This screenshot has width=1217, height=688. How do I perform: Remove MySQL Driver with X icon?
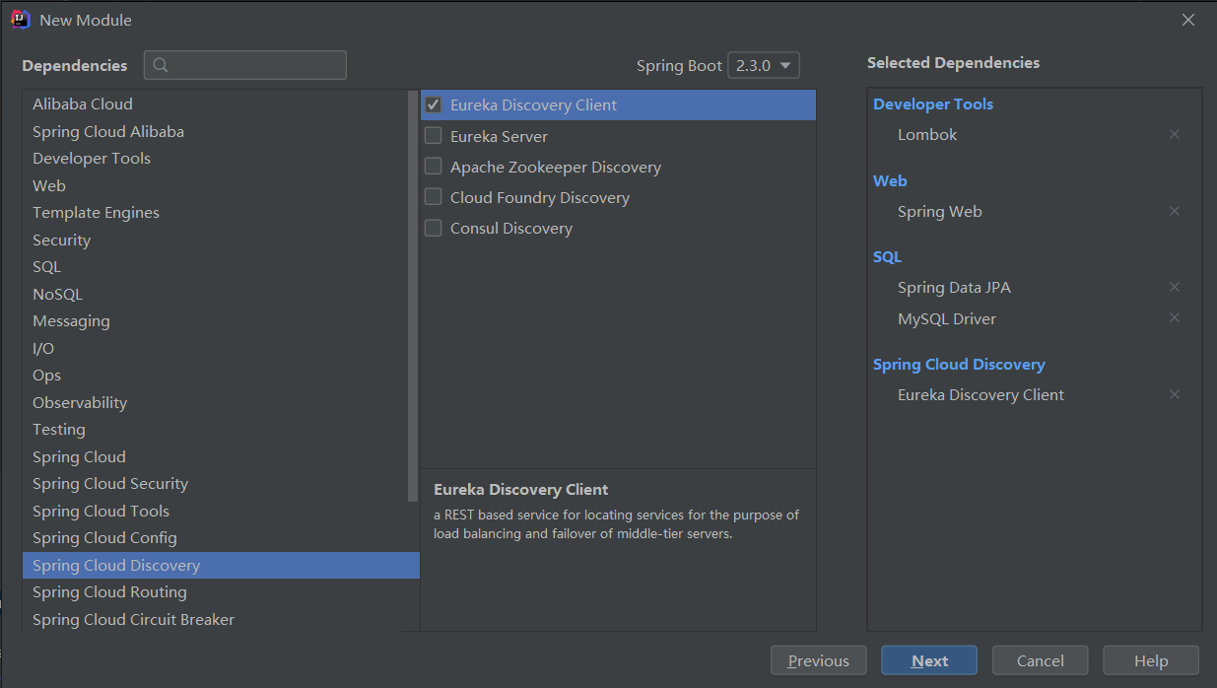point(1174,318)
